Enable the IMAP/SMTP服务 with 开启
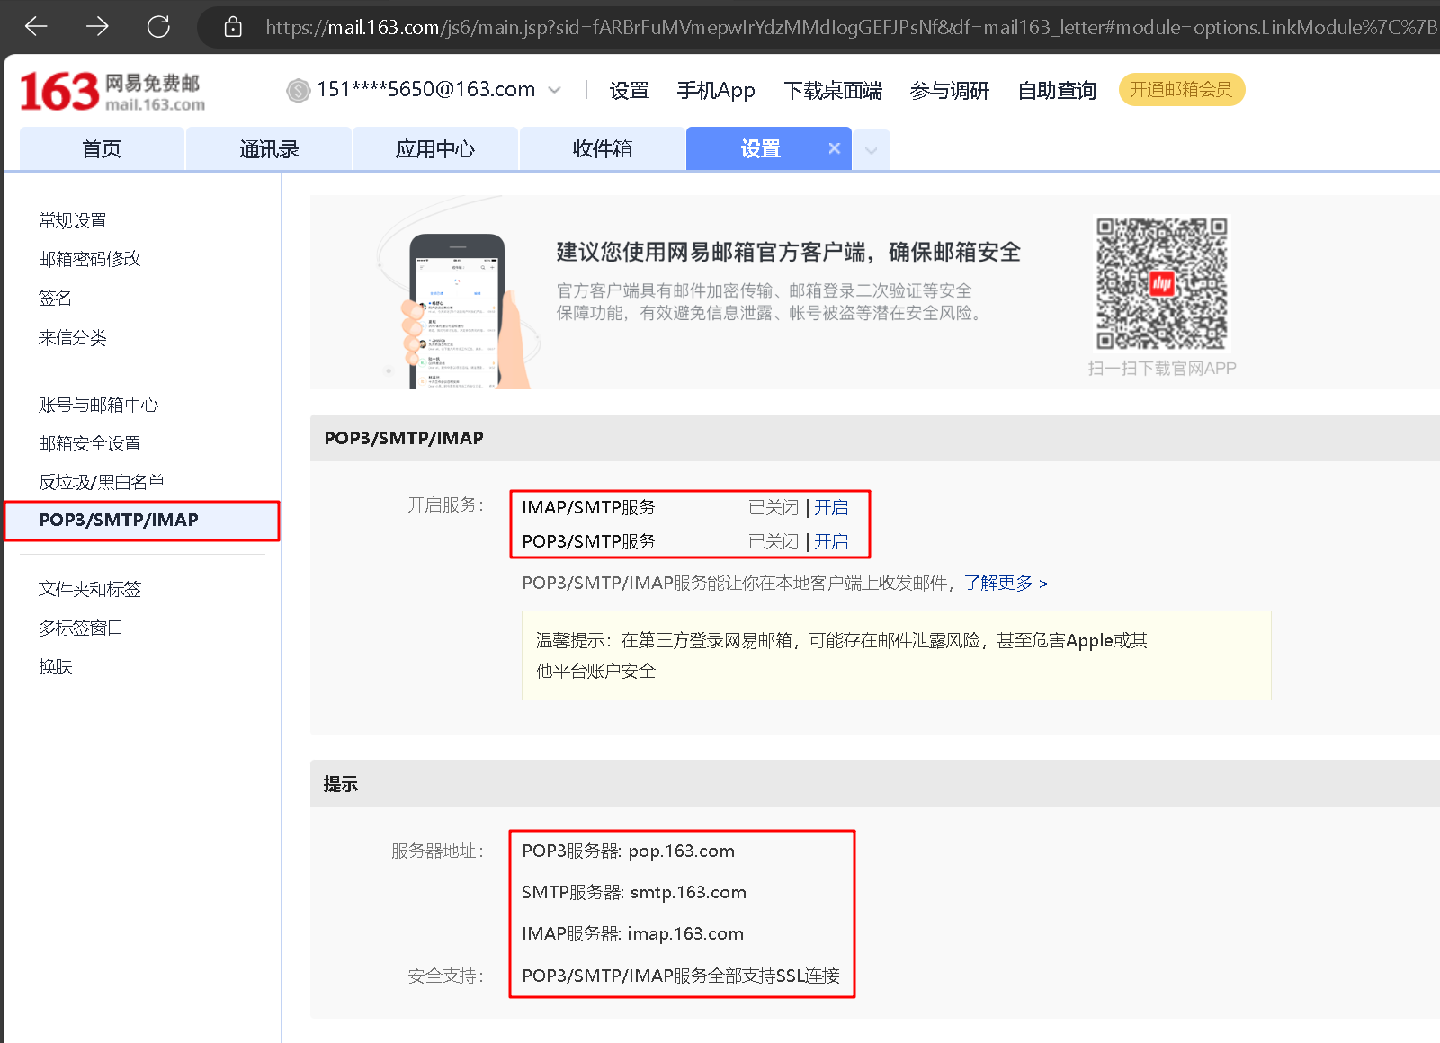The image size is (1440, 1043). click(832, 506)
